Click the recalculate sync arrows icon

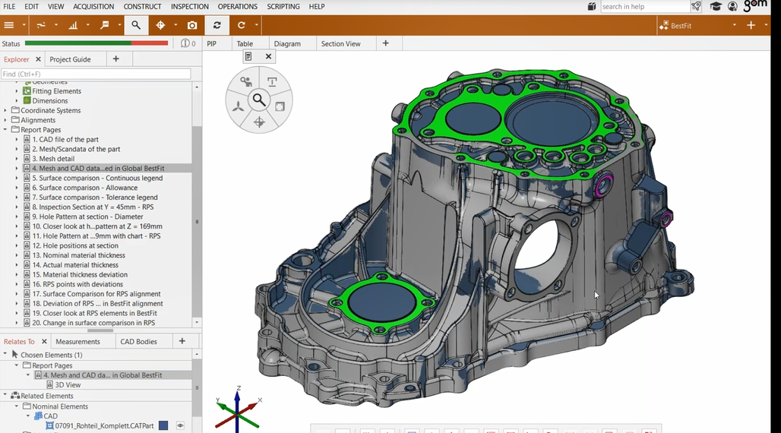click(217, 25)
